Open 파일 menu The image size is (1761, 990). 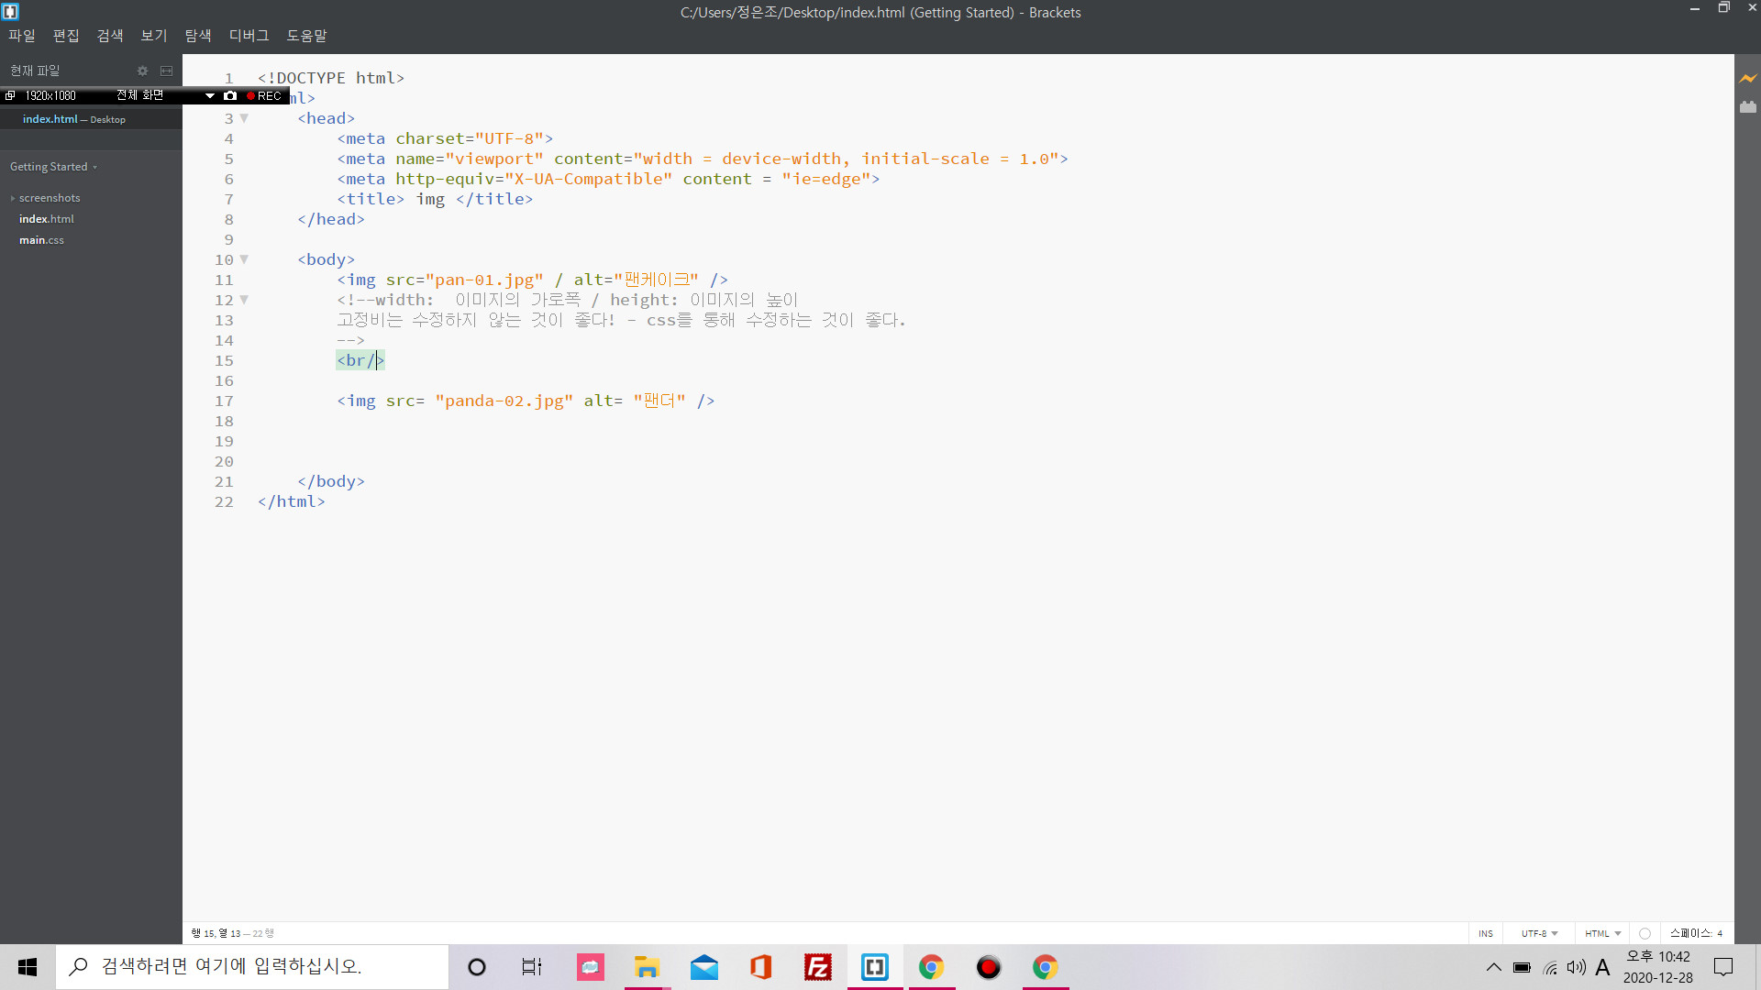coord(22,35)
